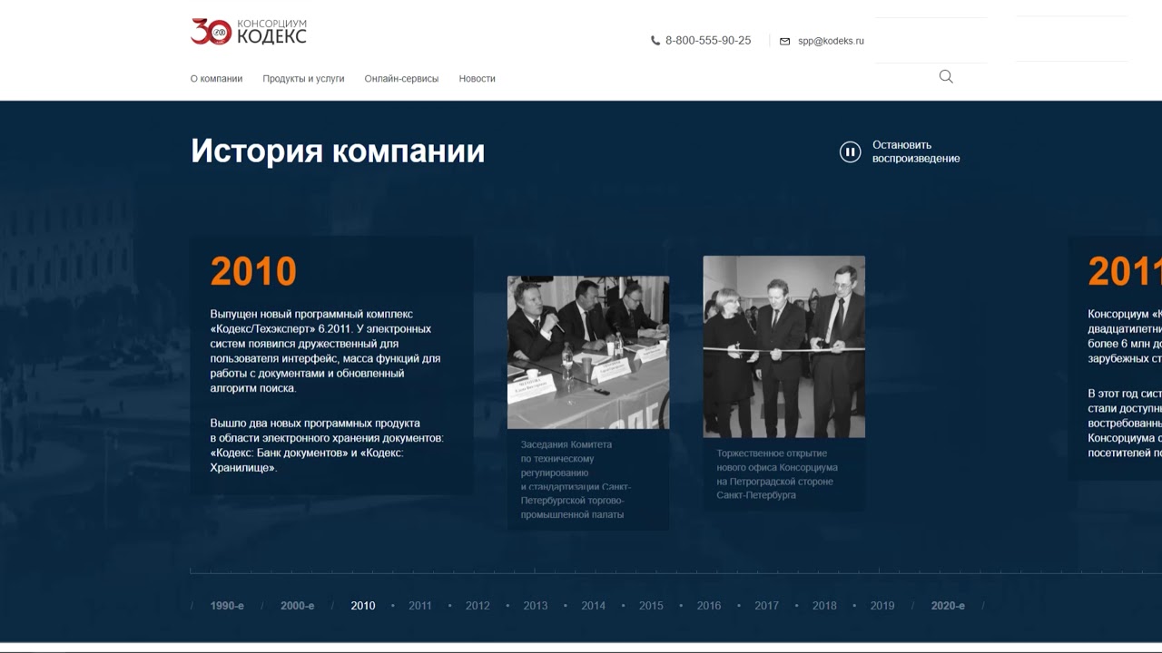Select year 2015 on the timeline
Screen dimensions: 1162x653
651,606
